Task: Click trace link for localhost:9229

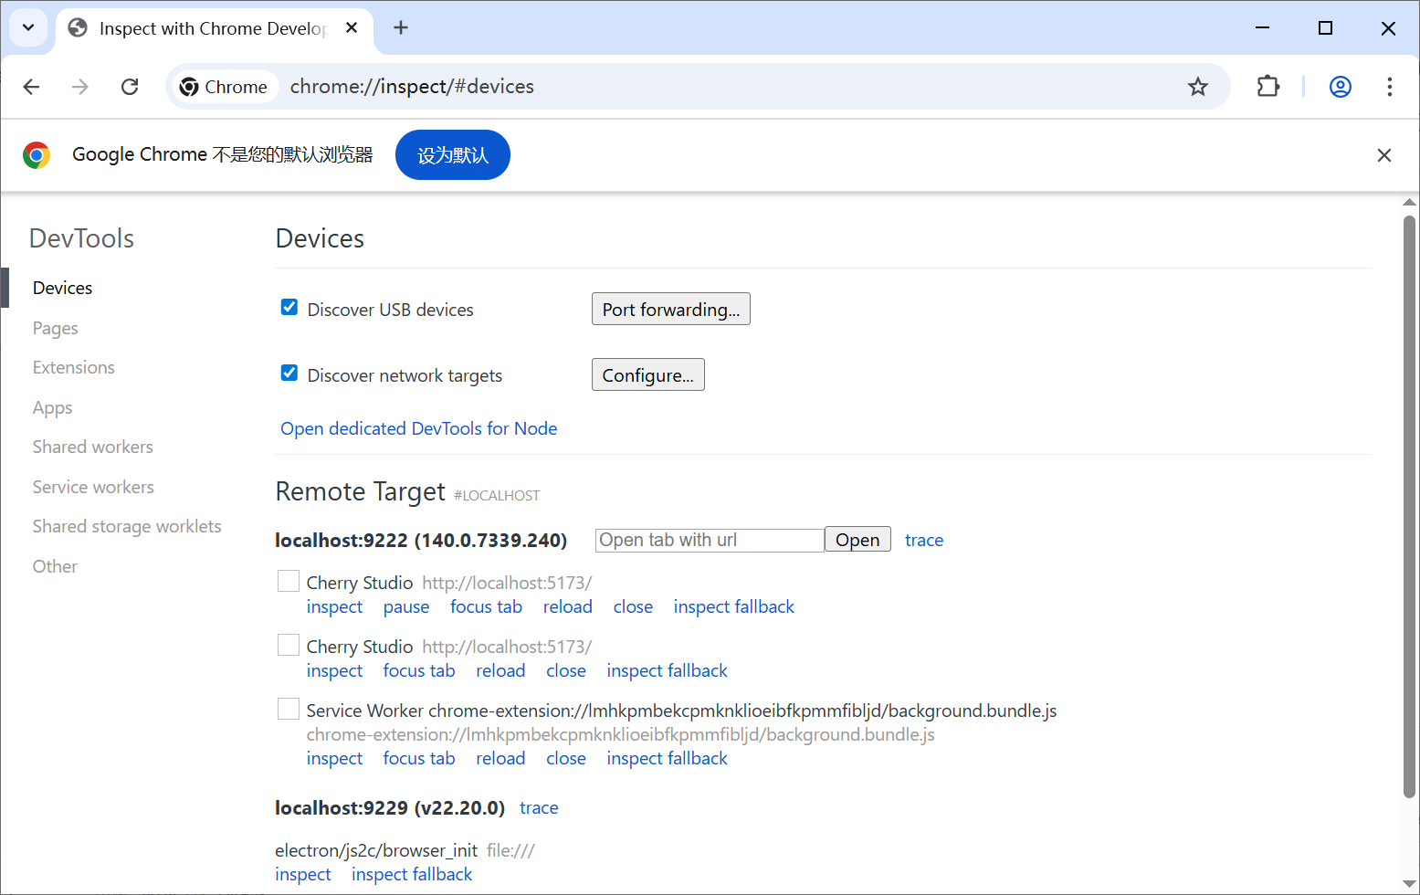Action: pyautogui.click(x=539, y=807)
